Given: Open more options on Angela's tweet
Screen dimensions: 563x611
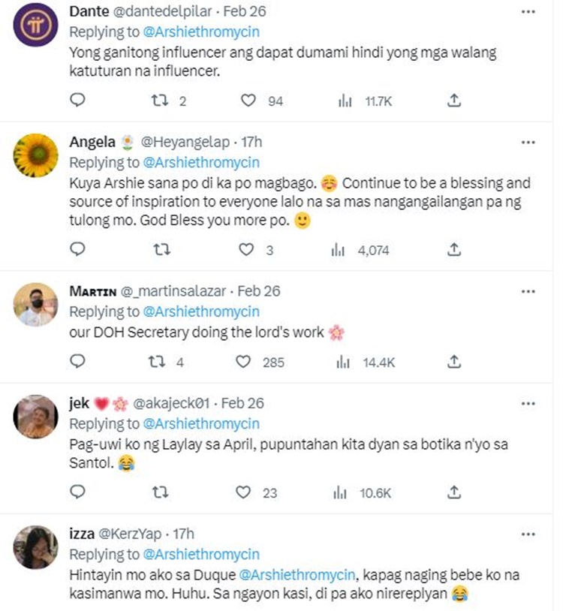Looking at the screenshot, I should tap(528, 142).
